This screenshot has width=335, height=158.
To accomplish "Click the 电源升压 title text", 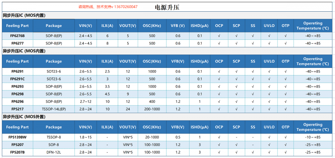I will (x=167, y=7).
